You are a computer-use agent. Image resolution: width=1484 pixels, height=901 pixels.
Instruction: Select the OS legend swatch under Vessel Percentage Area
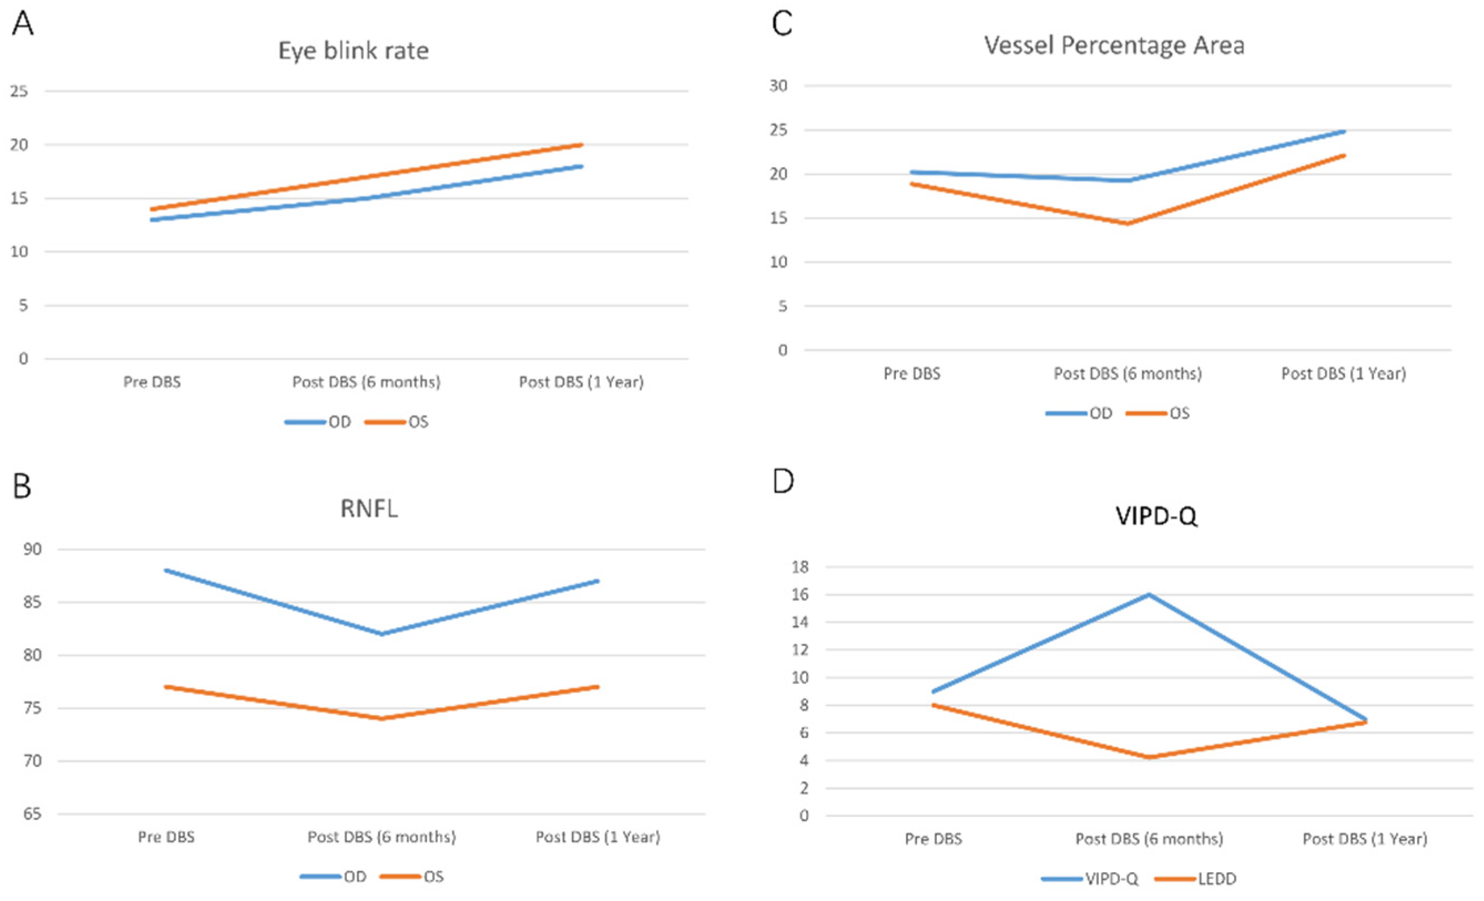pos(1146,413)
